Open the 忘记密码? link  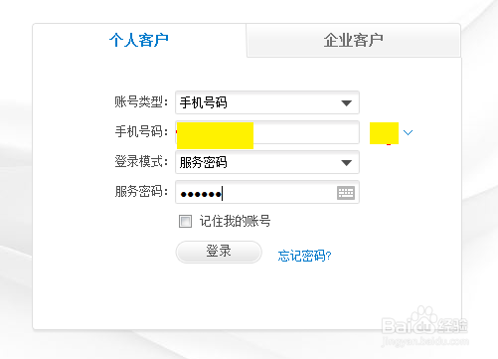coord(304,256)
